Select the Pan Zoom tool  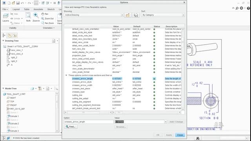[47, 23]
